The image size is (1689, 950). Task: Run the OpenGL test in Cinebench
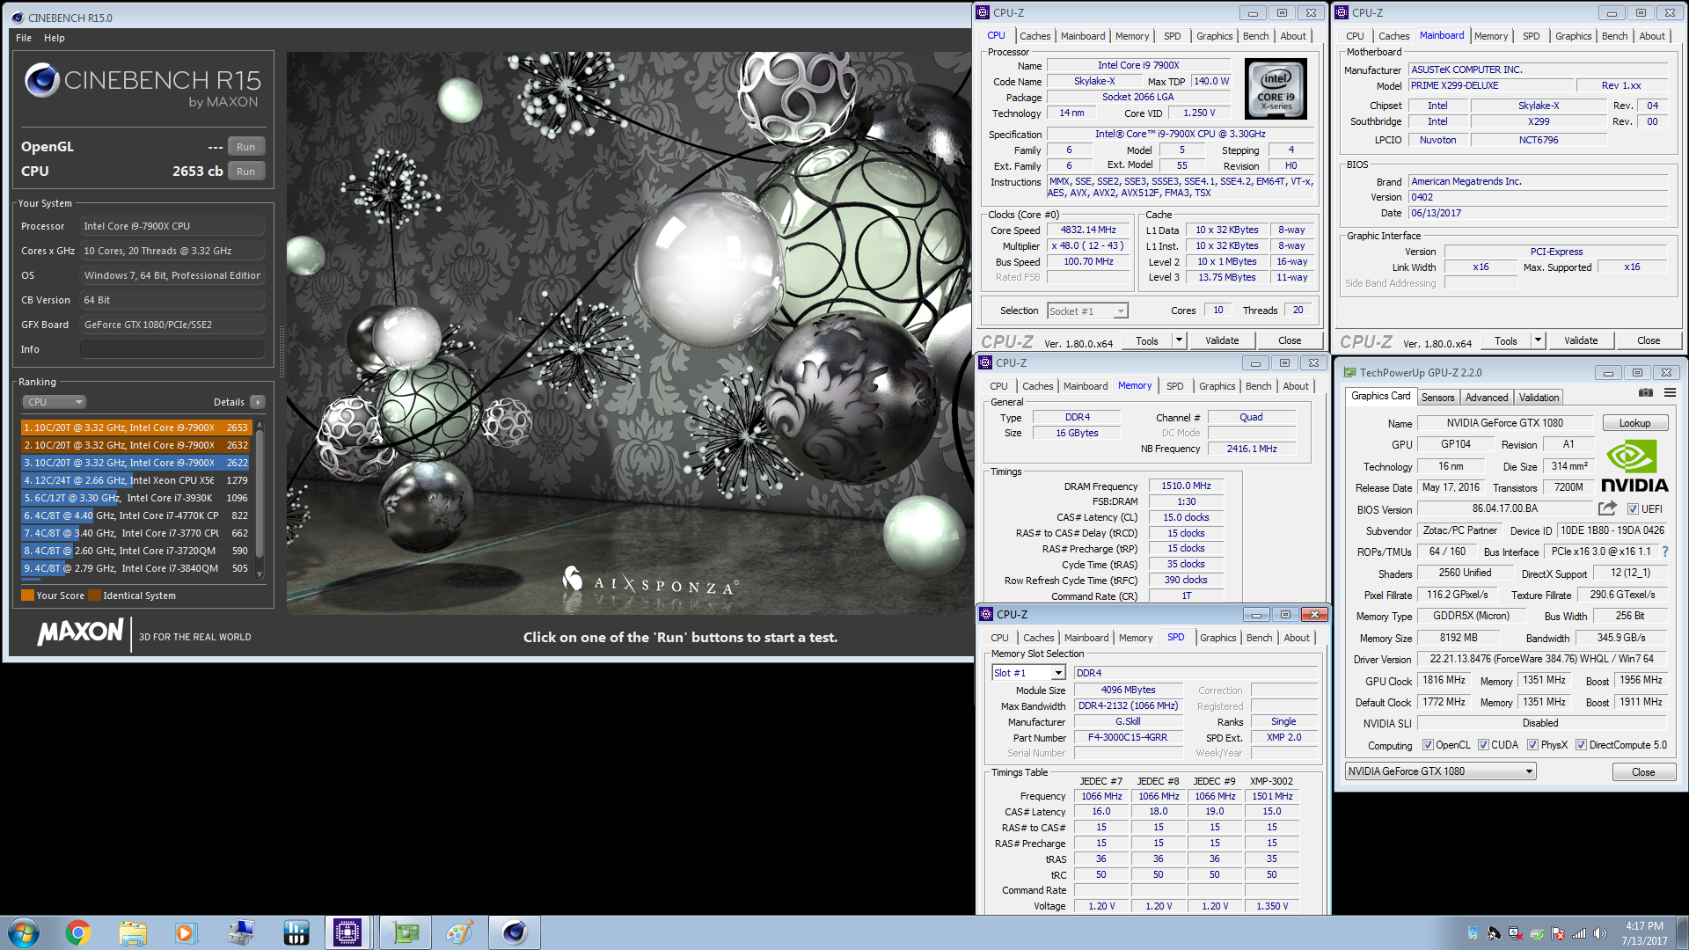(245, 147)
